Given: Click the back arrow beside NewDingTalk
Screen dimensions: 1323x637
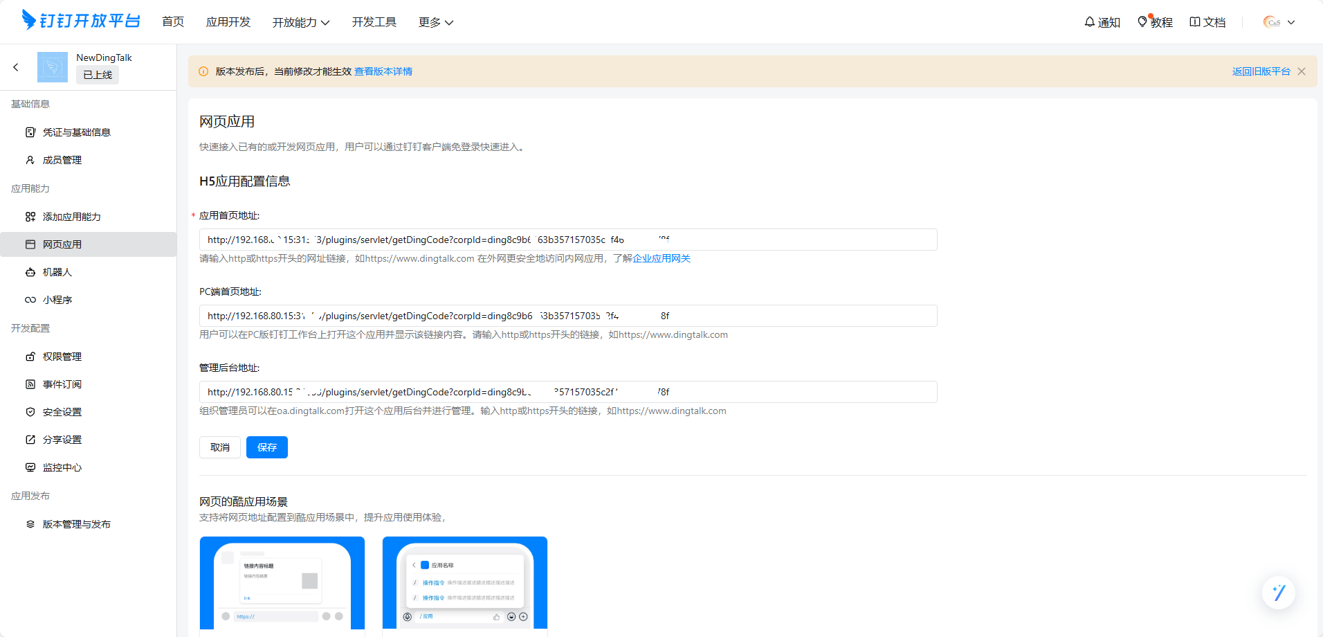Looking at the screenshot, I should (x=16, y=67).
